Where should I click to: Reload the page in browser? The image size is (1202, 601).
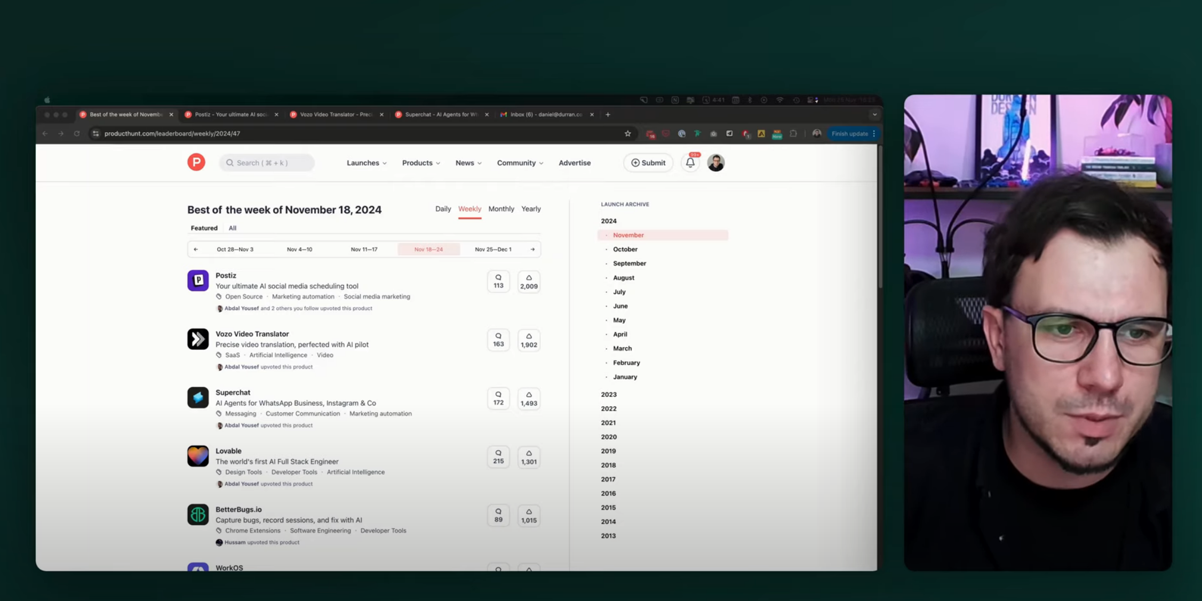click(x=77, y=133)
